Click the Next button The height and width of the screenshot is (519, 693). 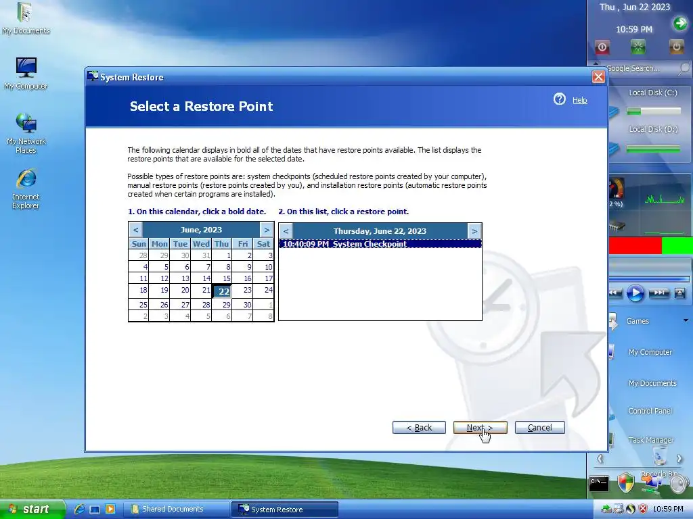(x=480, y=427)
